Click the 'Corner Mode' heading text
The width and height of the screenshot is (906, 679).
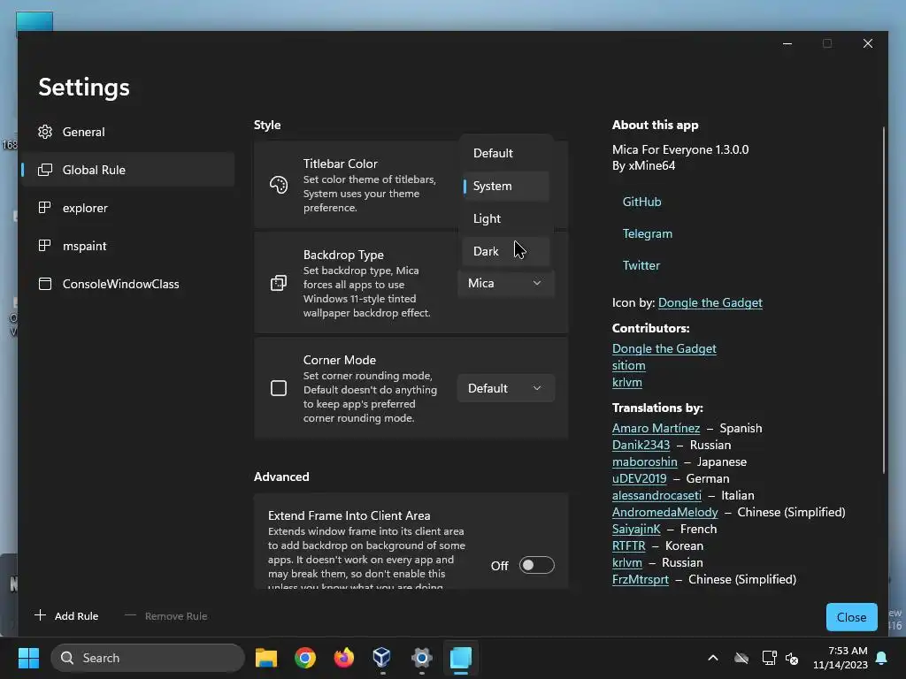click(340, 360)
